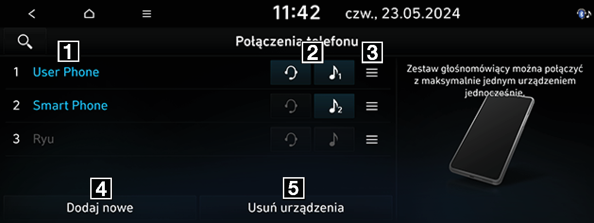Open options handle for Ryu row
This screenshot has width=594, height=223.
point(372,139)
